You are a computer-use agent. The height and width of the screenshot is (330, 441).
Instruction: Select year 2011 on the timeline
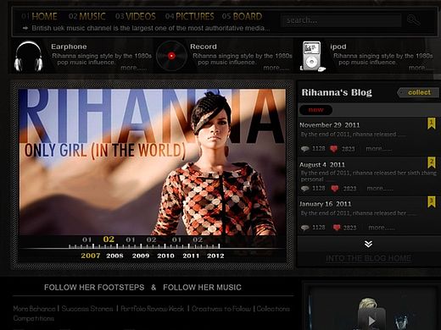tap(191, 256)
